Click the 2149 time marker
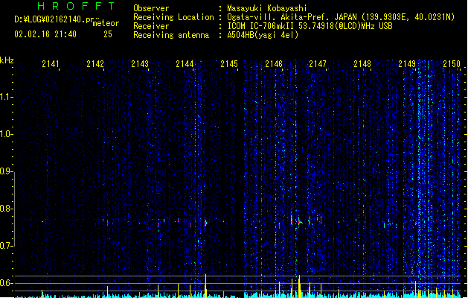 407,64
